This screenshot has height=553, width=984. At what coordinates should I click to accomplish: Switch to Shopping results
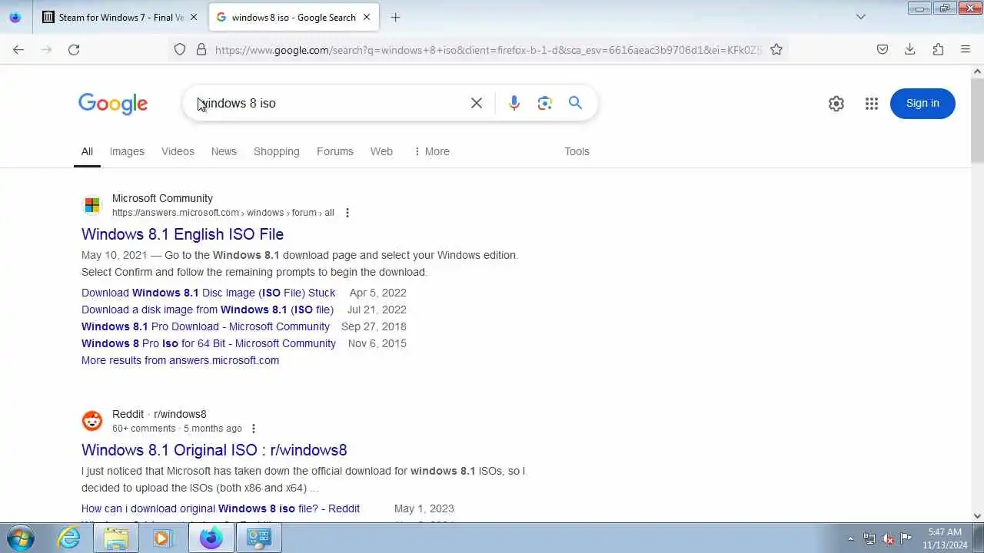(x=277, y=151)
